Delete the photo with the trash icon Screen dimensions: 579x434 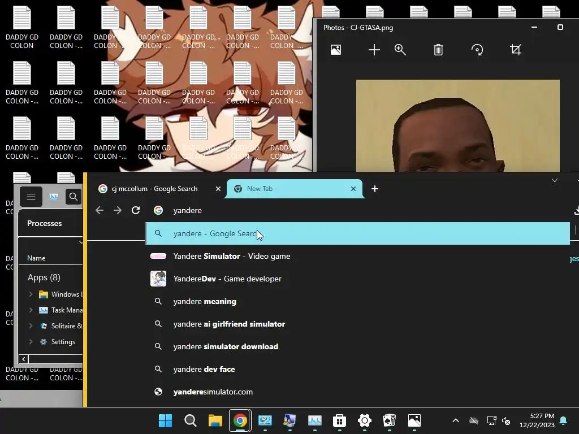(438, 50)
